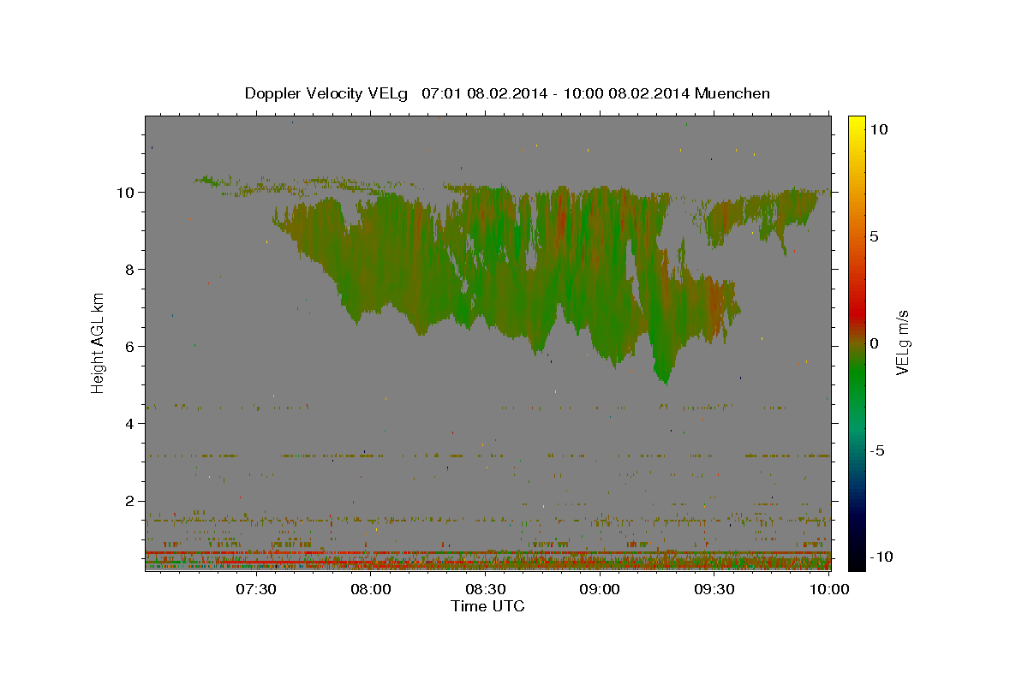Click the colorbar tick value 0
1028x685 pixels.
[x=875, y=342]
